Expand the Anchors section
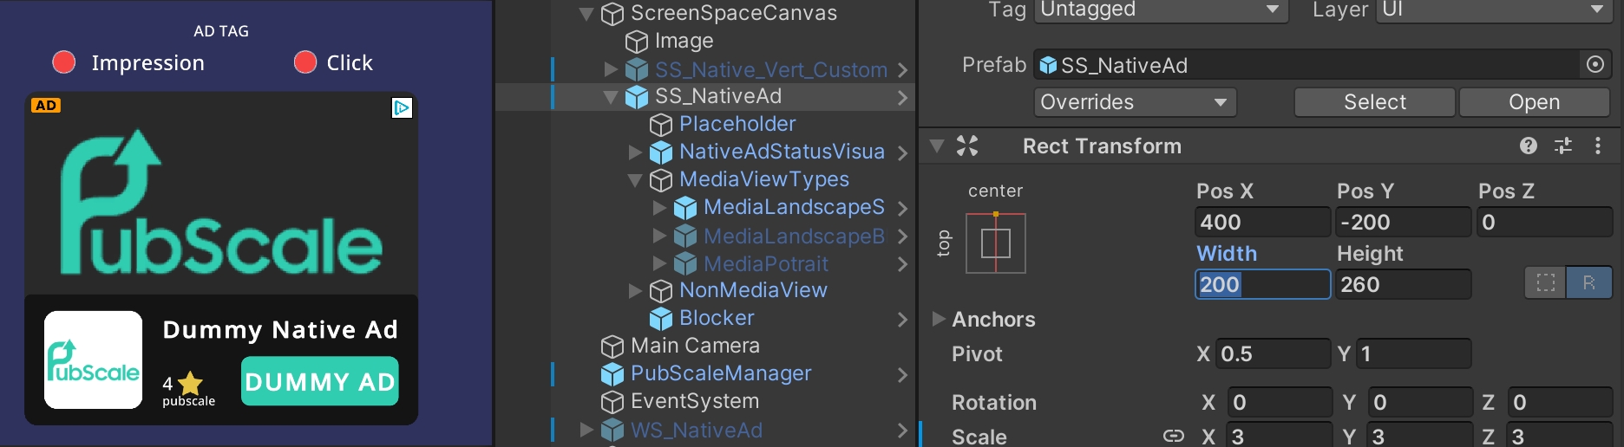 point(938,319)
